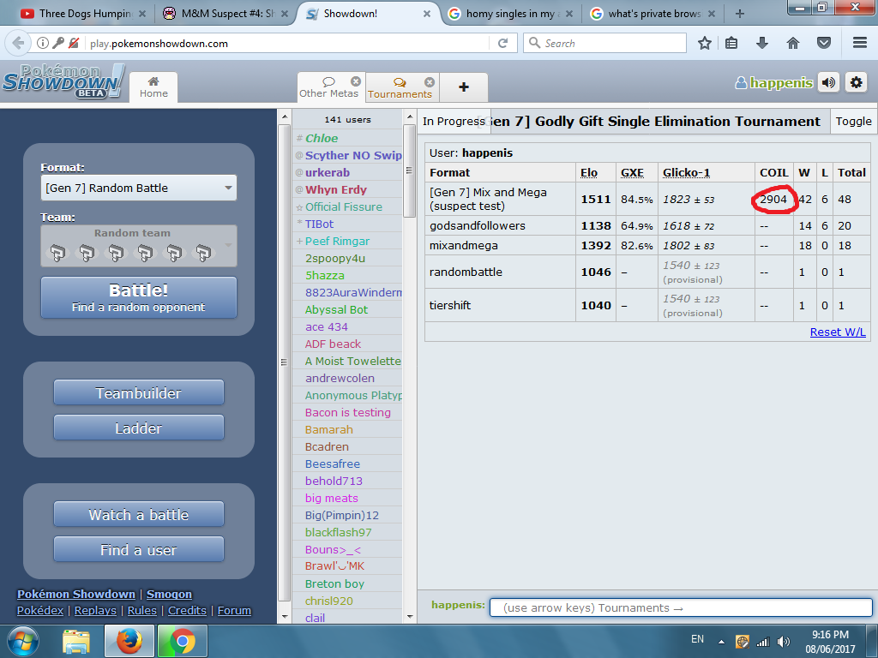Open the Teambuilder
This screenshot has height=658, width=878.
tap(139, 393)
